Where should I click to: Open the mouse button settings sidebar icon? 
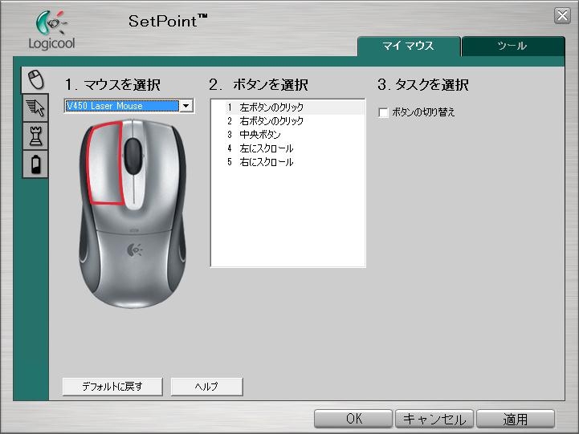[35, 79]
